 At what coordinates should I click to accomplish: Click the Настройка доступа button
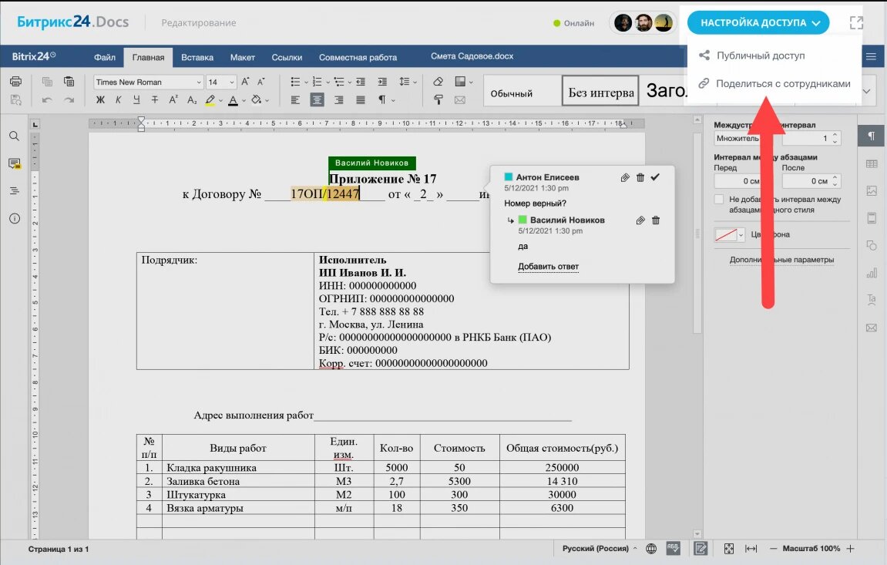pyautogui.click(x=758, y=22)
